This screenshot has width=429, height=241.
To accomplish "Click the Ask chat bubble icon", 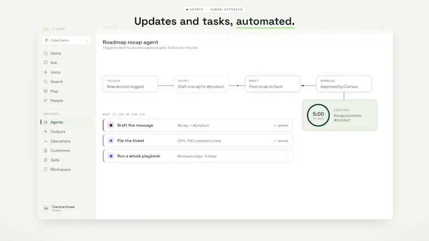I will [45, 63].
